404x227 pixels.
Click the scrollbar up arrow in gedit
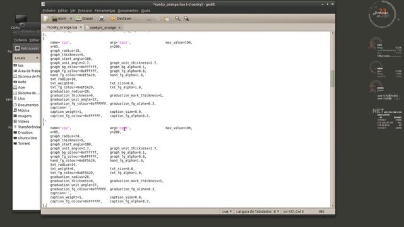point(333,33)
